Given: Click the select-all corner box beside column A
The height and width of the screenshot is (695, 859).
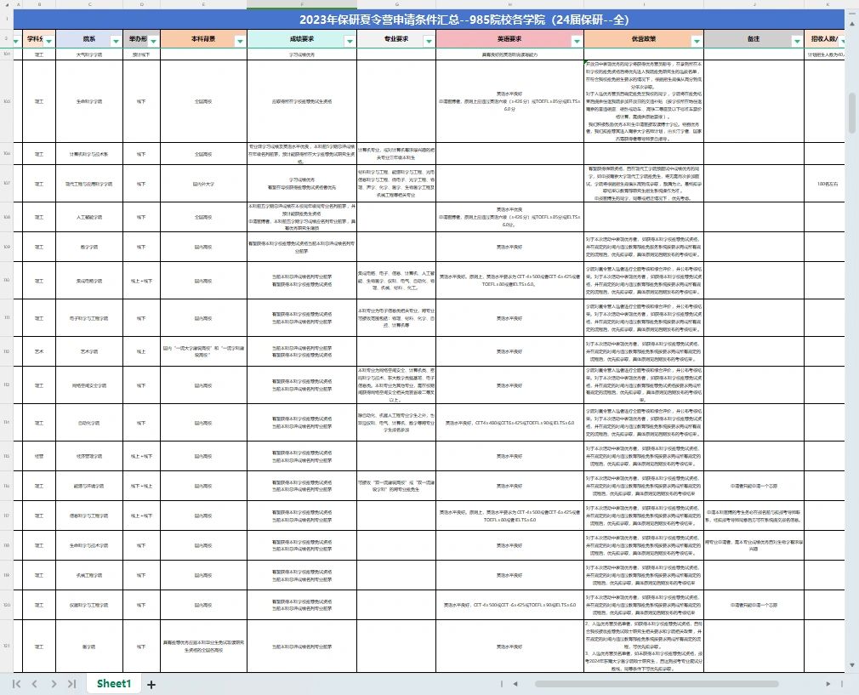Looking at the screenshot, I should (x=7, y=4).
